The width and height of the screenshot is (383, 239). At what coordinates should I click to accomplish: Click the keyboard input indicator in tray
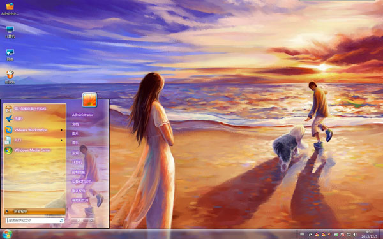point(302,234)
